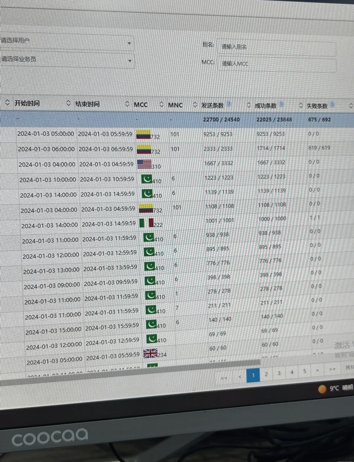
Task: Click Pakistan flag in 10:00:00 row
Action: [x=147, y=179]
